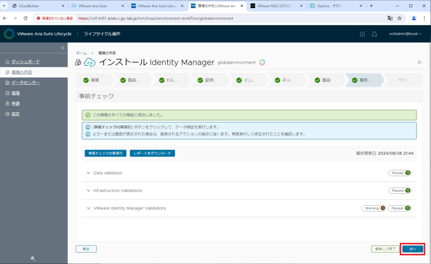Open the vcfadmin@local user dropdown
Screen dimensions: 431x264
pyautogui.click(x=405, y=34)
